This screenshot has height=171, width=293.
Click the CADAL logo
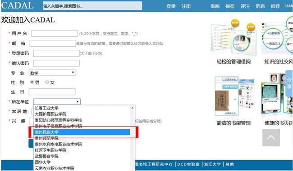(x=18, y=5)
